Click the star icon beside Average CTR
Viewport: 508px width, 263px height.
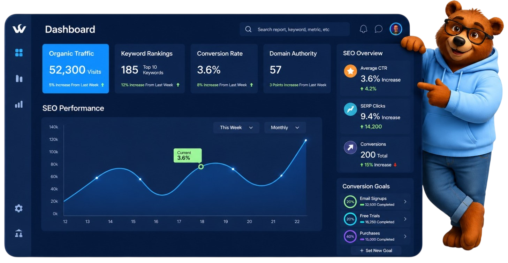[350, 71]
